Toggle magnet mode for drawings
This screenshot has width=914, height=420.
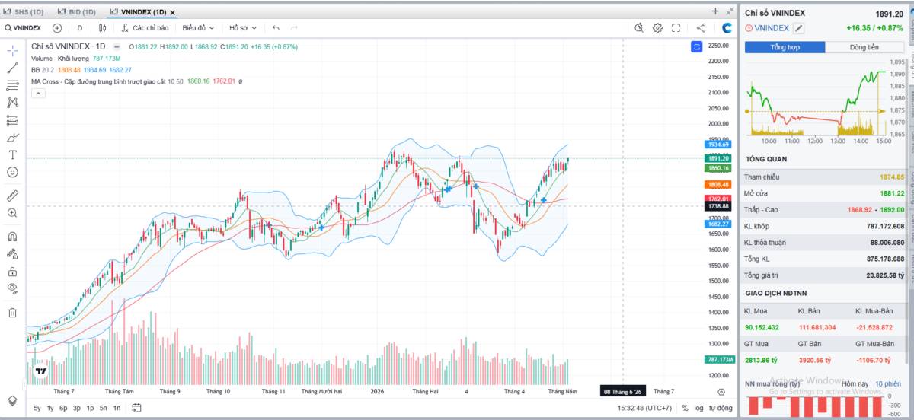pyautogui.click(x=12, y=237)
